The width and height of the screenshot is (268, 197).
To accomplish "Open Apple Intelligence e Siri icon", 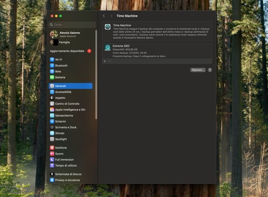I will [x=52, y=110].
